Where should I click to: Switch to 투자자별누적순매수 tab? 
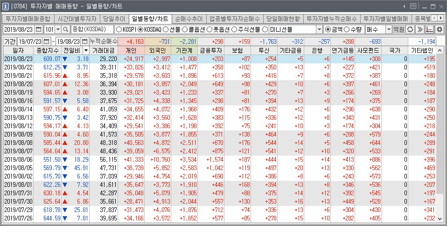332,19
